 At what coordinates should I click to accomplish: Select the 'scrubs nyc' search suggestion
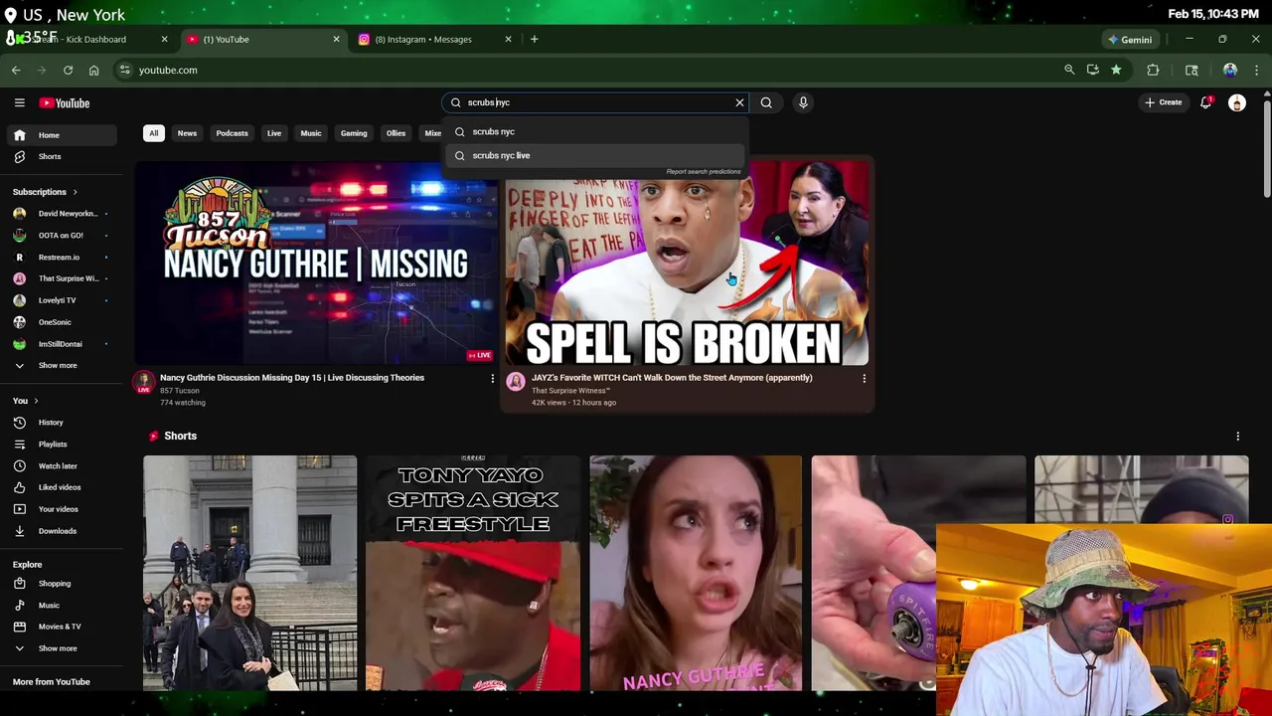595,131
